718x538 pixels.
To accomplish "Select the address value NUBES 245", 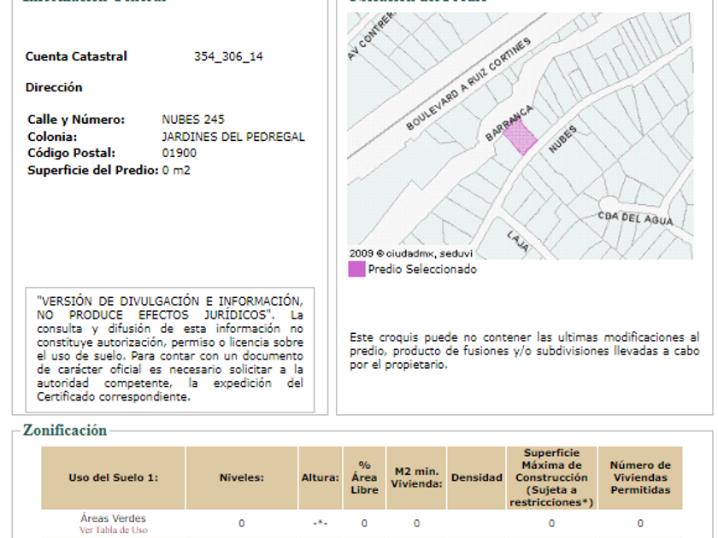I will (x=193, y=120).
